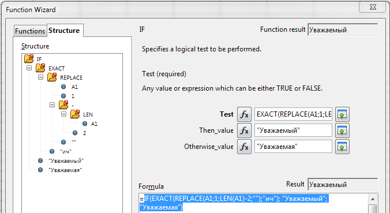Viewport: 390px width, 213px height.
Task: Collapse the minus operator node in tree
Action: click(52, 104)
